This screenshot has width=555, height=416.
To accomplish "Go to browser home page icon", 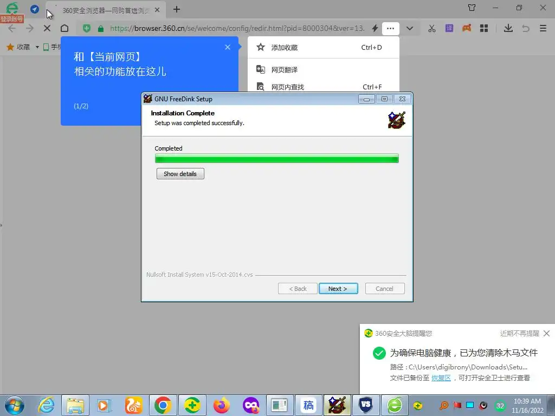I will pos(64,28).
